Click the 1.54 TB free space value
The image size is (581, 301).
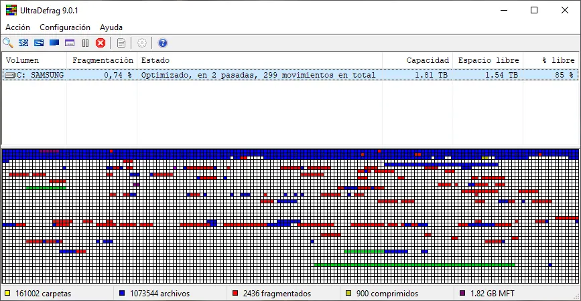[501, 75]
